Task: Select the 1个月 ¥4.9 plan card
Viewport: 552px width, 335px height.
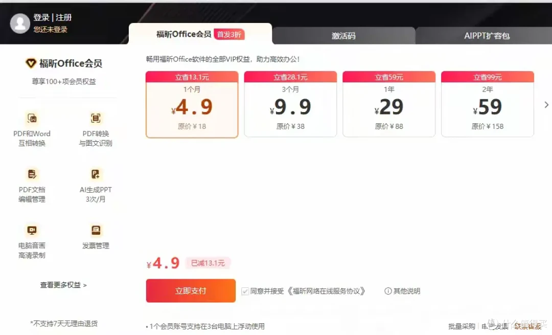Action: (x=192, y=104)
